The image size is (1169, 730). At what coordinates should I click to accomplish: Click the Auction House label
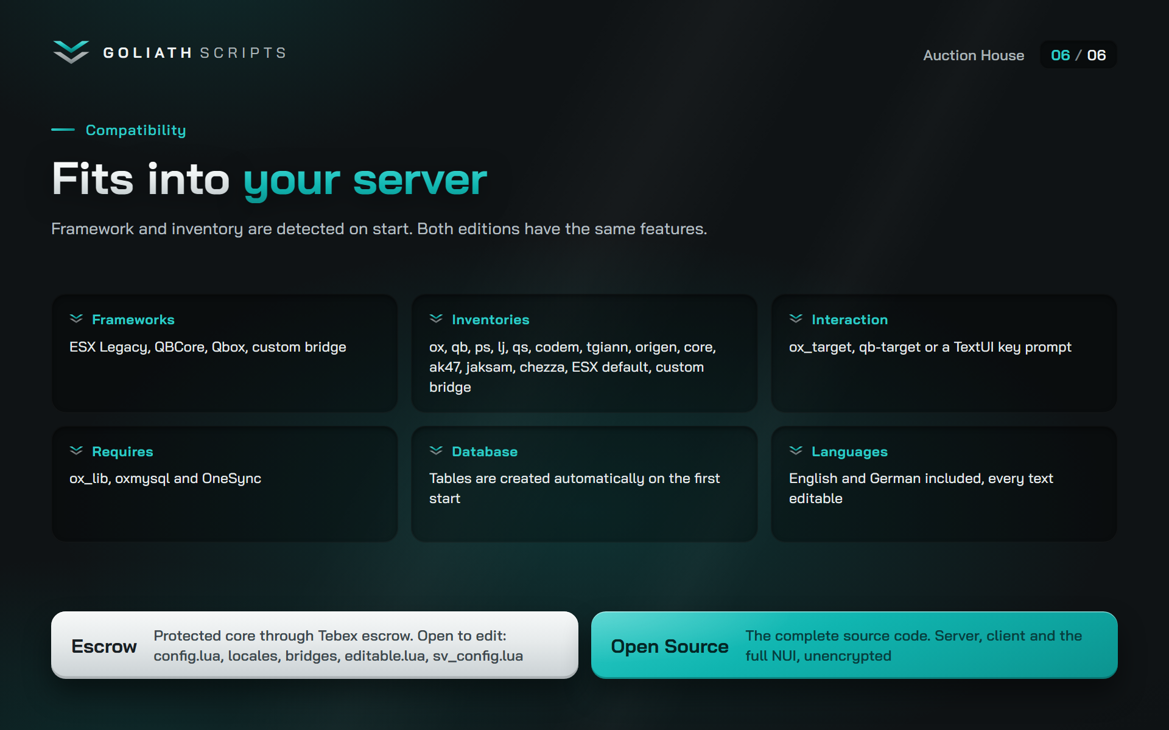pos(974,55)
